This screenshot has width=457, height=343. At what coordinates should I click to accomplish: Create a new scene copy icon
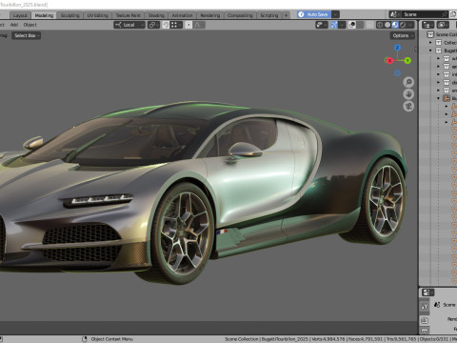pyautogui.click(x=454, y=14)
